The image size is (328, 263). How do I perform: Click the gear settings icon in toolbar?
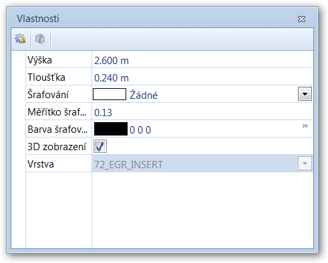tap(20, 39)
